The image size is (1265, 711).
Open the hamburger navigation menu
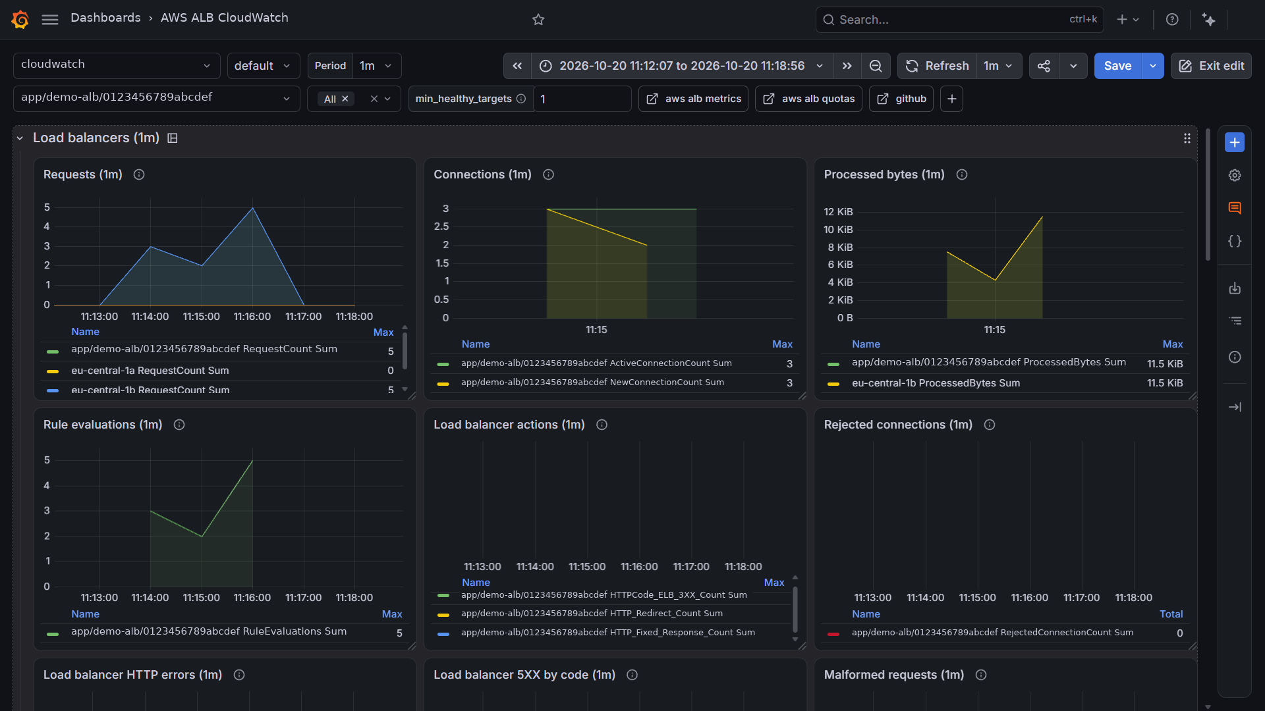click(50, 20)
